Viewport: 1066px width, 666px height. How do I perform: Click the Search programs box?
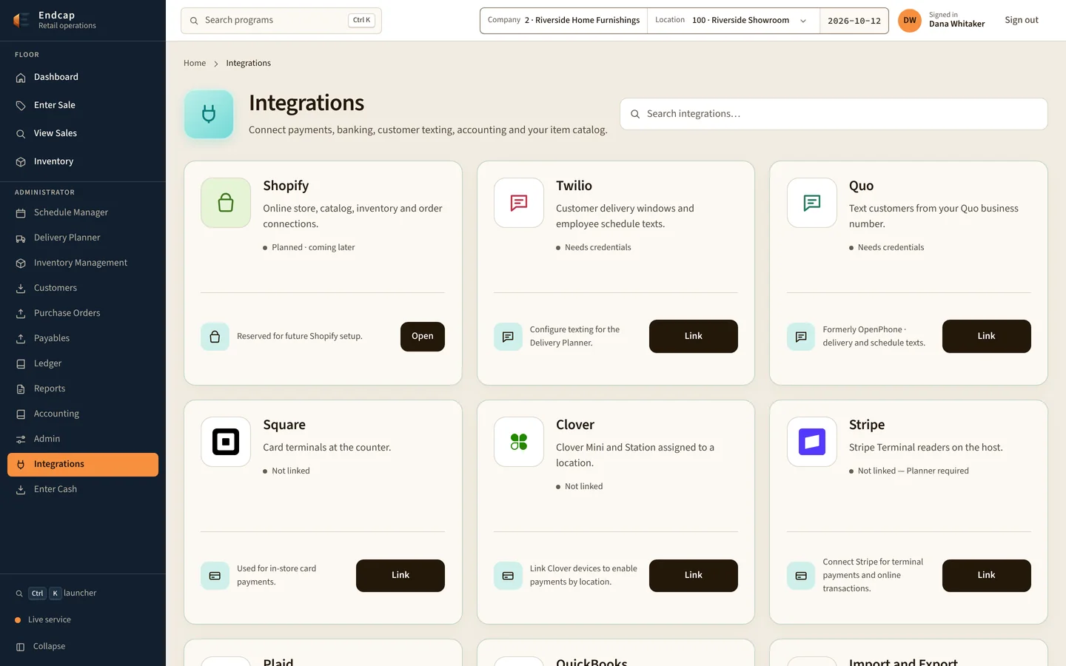tap(281, 21)
